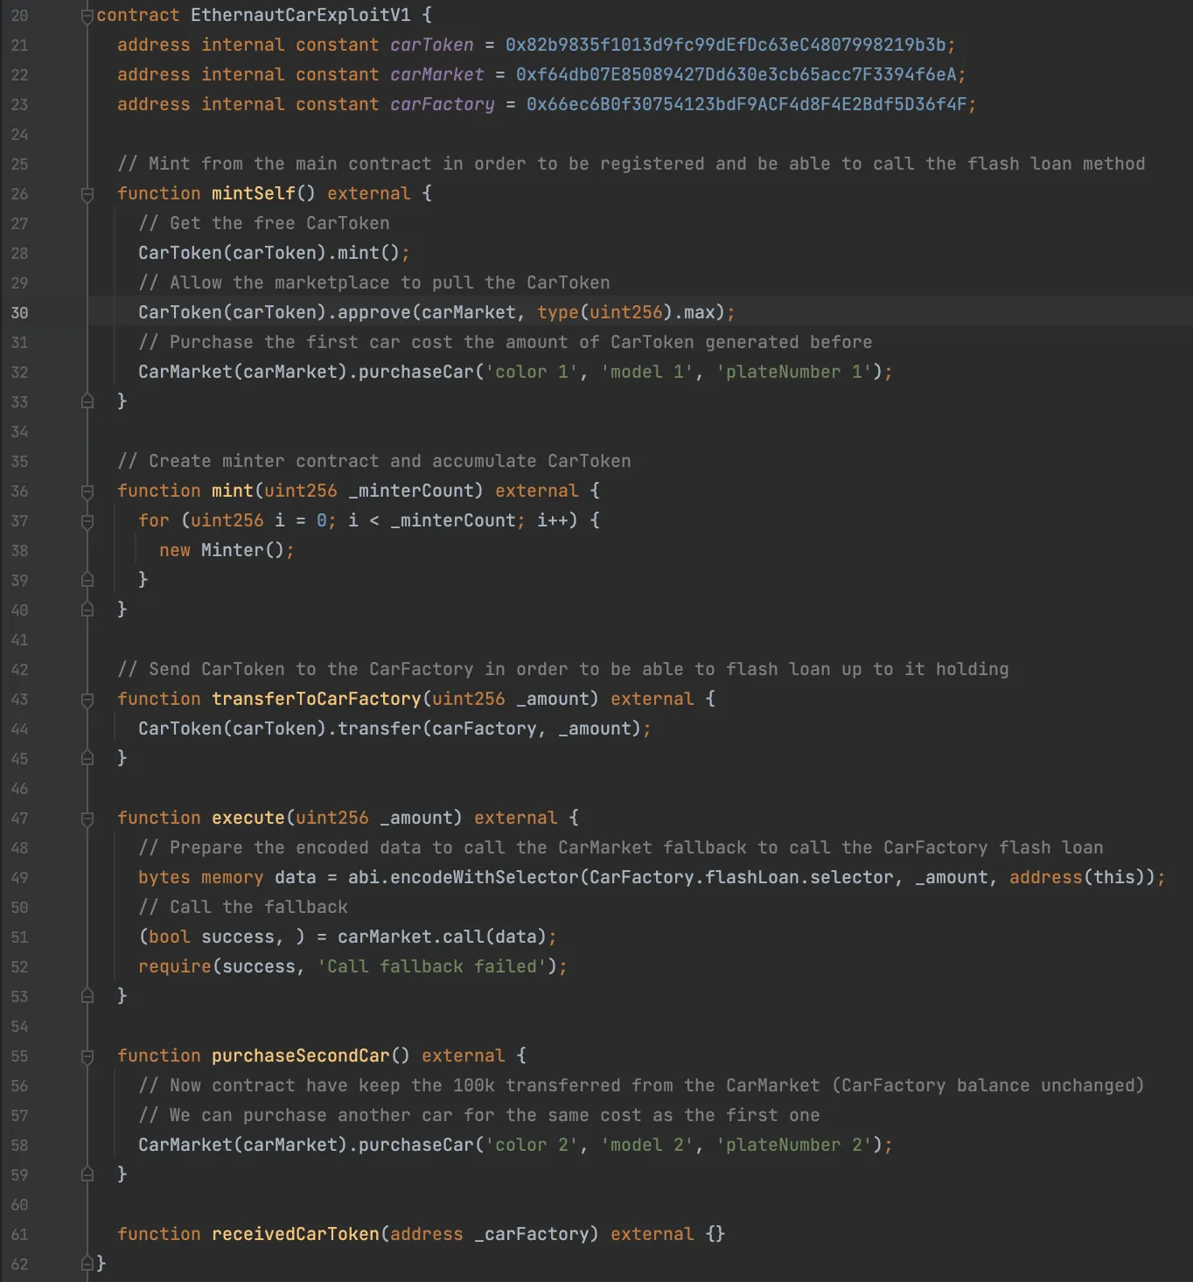The image size is (1193, 1282).
Task: Click the address 0x66ec6B0f...f4F value
Action: tap(747, 104)
